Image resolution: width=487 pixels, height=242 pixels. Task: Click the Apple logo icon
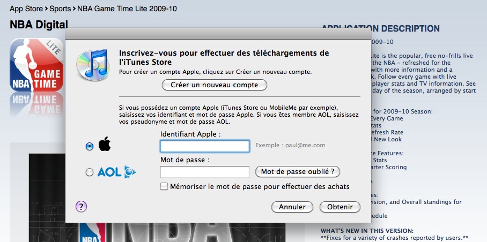tap(105, 144)
